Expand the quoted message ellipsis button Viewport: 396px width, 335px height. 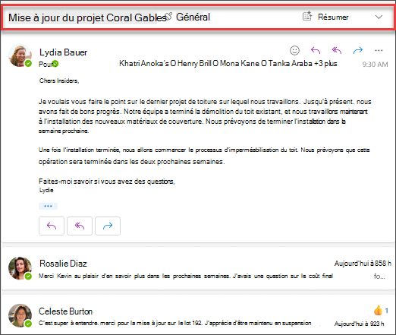click(48, 206)
